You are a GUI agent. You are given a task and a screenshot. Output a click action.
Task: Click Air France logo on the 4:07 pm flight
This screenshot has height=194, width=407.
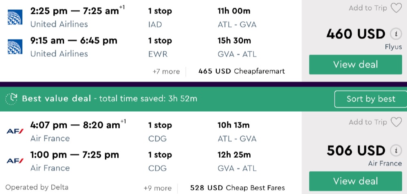coord(15,131)
